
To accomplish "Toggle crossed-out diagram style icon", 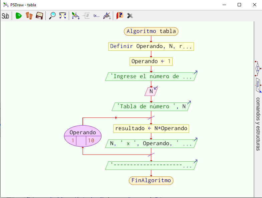I will pos(107,16).
